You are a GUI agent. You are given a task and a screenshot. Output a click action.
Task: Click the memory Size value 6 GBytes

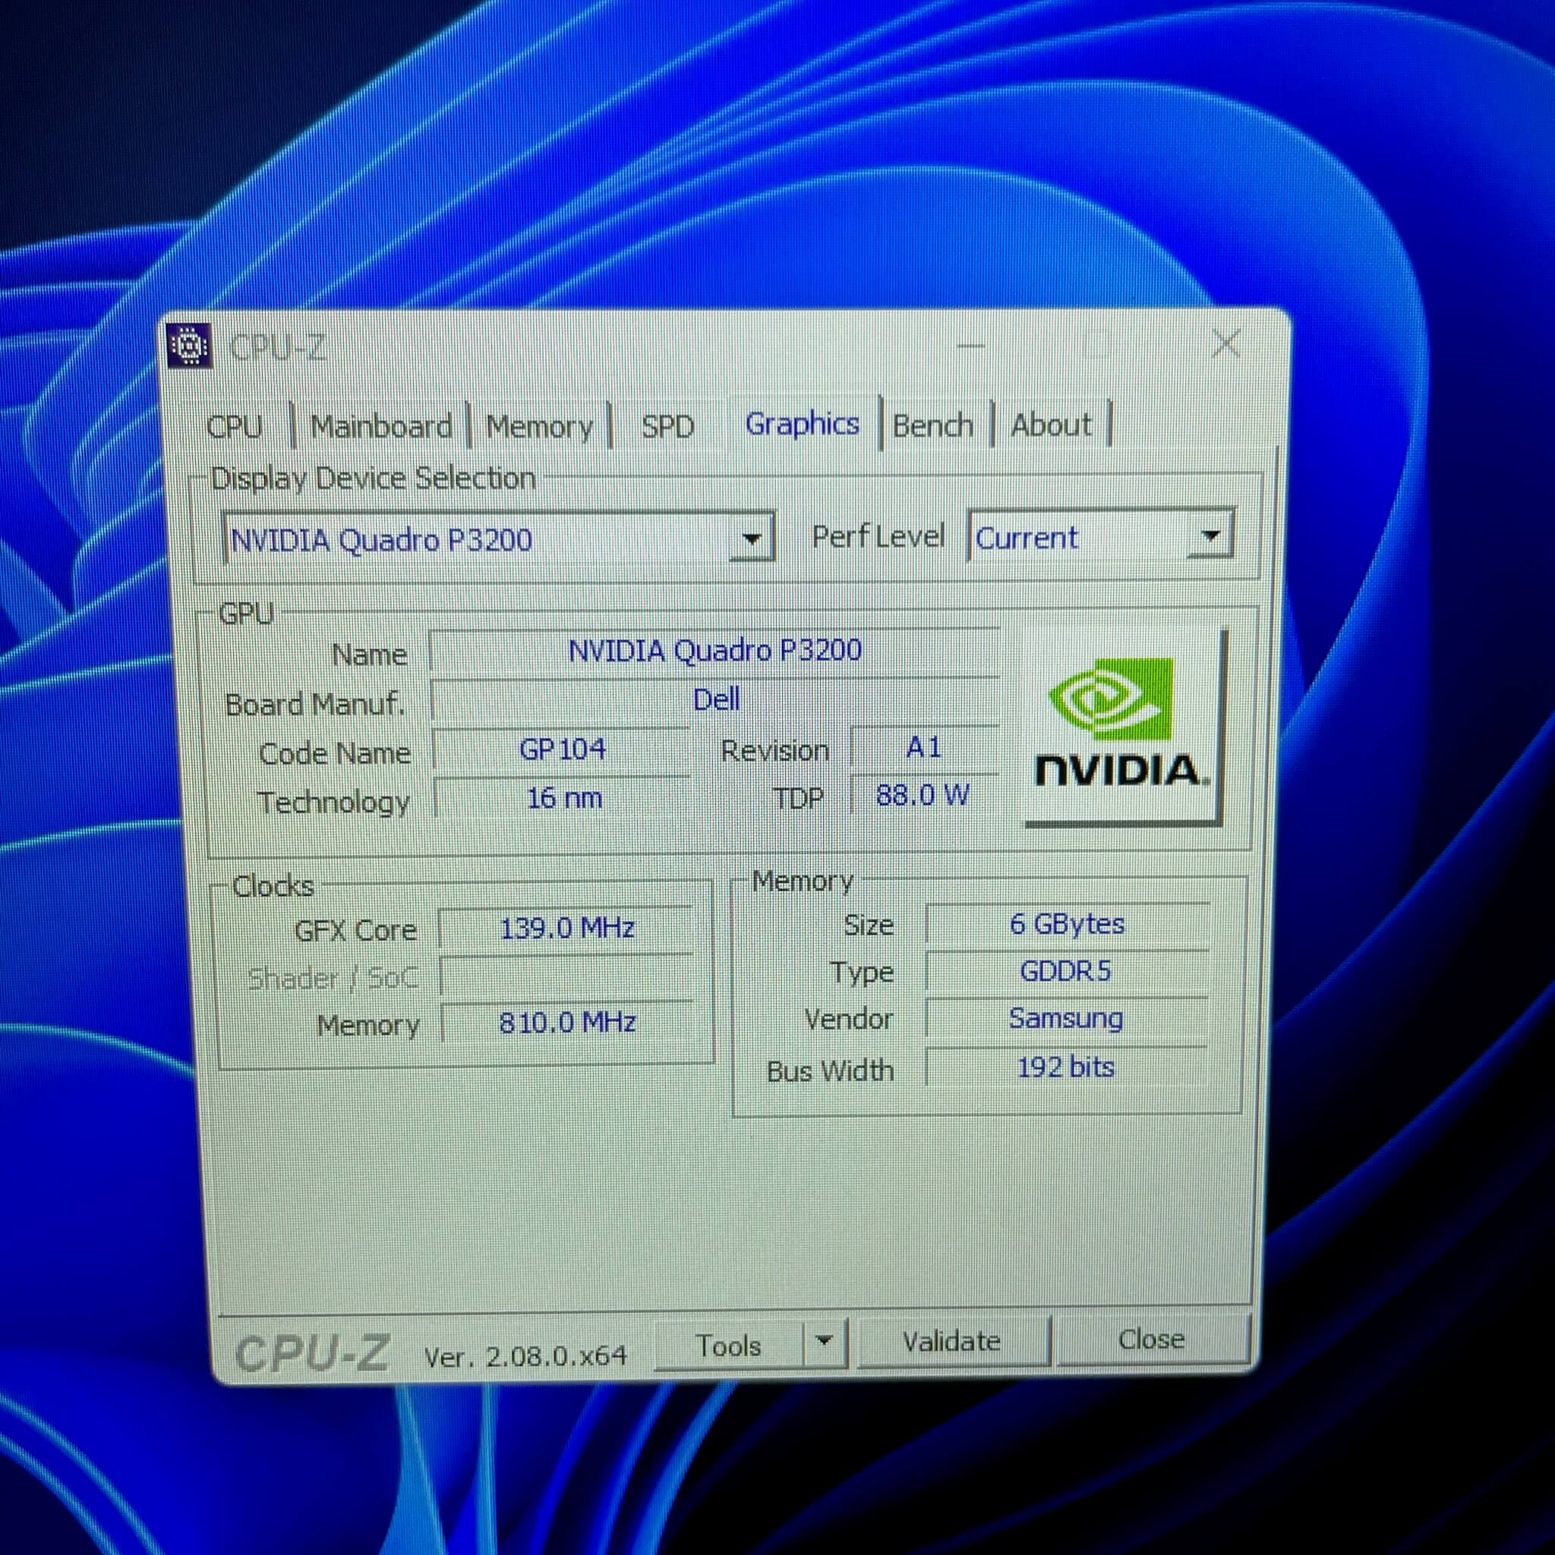(1067, 924)
